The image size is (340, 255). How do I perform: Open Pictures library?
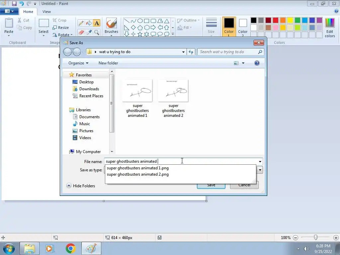pos(86,131)
